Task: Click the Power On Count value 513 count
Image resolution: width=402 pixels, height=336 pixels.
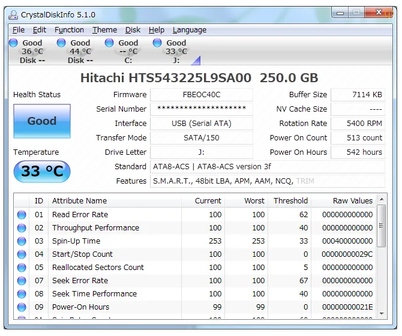Action: pyautogui.click(x=358, y=138)
